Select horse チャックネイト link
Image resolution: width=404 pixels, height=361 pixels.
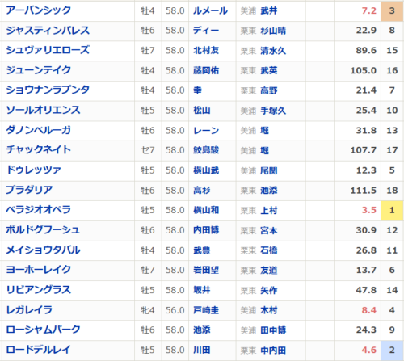click(39, 149)
